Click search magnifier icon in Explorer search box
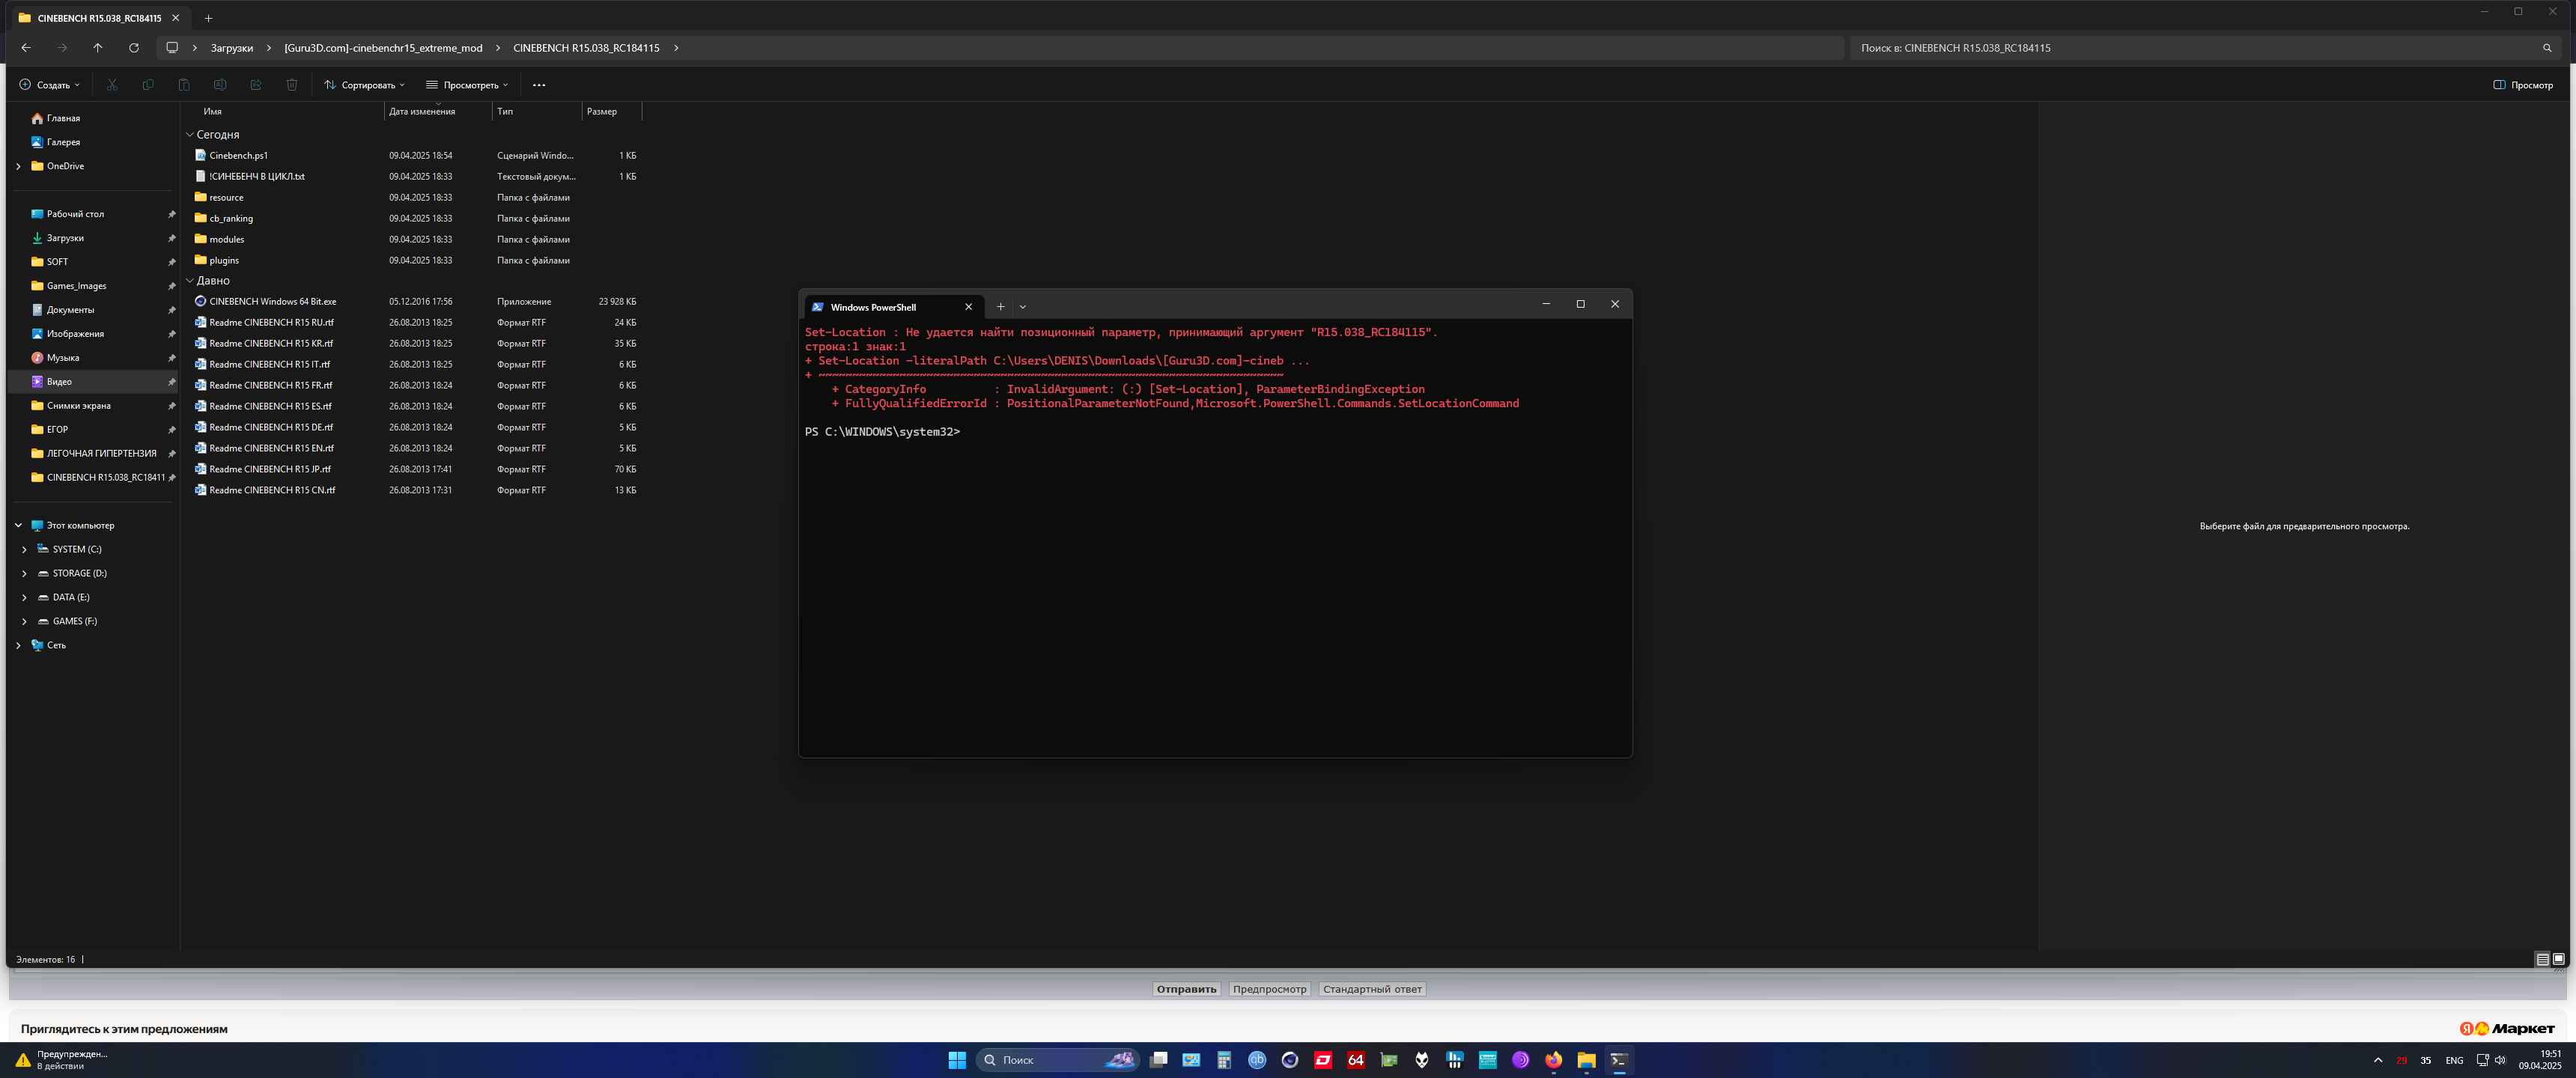The width and height of the screenshot is (2576, 1078). pyautogui.click(x=2547, y=48)
